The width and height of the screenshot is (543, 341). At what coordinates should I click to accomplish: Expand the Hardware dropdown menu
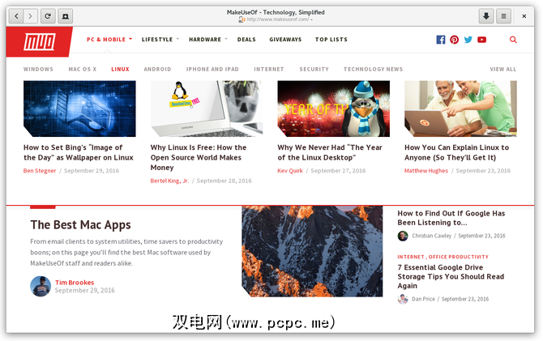208,40
